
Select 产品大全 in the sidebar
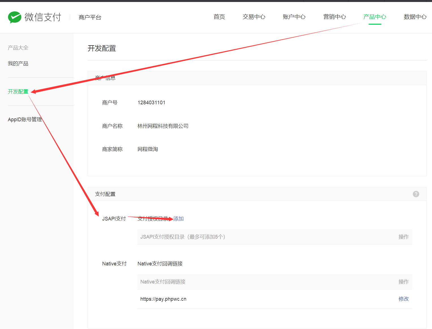(18, 47)
